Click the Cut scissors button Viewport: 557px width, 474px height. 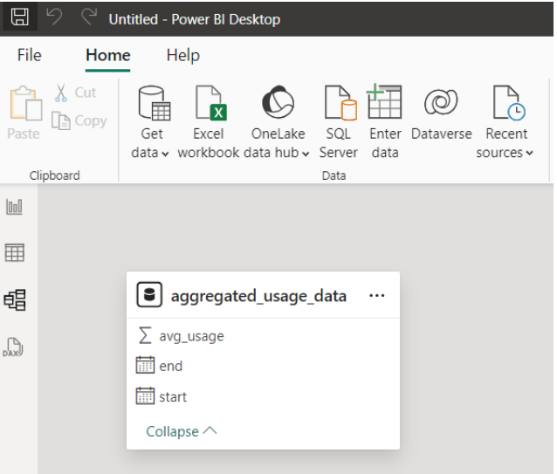click(75, 93)
